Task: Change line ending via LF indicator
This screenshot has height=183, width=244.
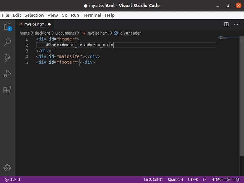Action: (205, 180)
